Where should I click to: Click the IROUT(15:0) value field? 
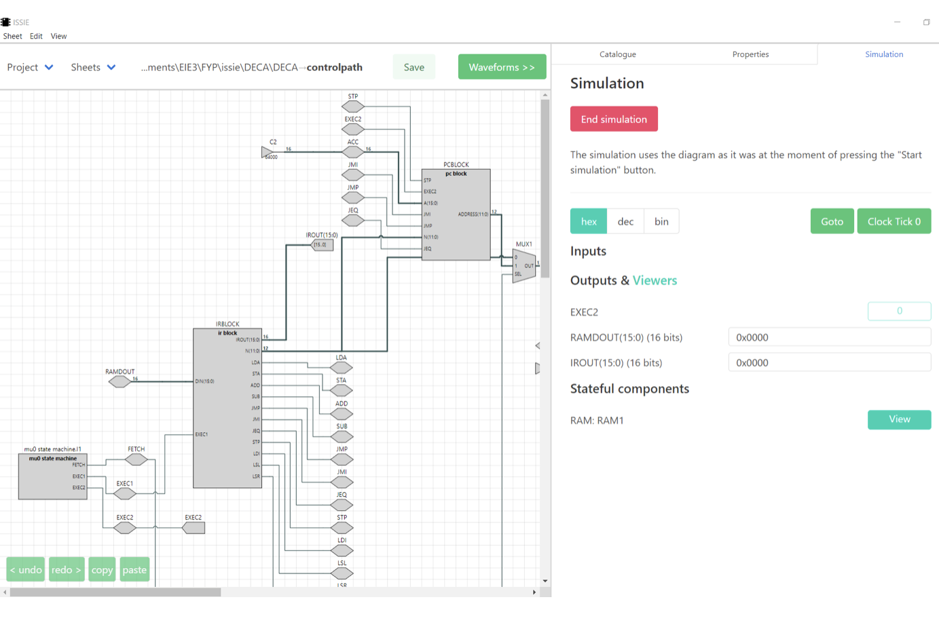coord(830,362)
